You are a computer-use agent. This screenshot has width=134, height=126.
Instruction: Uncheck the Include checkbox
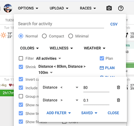[x=21, y=88]
